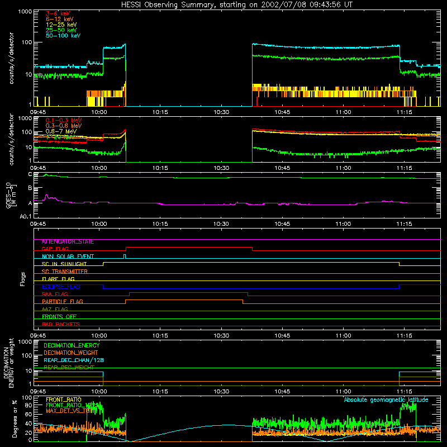Viewport: 447px width, 447px height.
Task: Select the MAX_DET_VS_TOT legend label
Action: pyautogui.click(x=70, y=411)
